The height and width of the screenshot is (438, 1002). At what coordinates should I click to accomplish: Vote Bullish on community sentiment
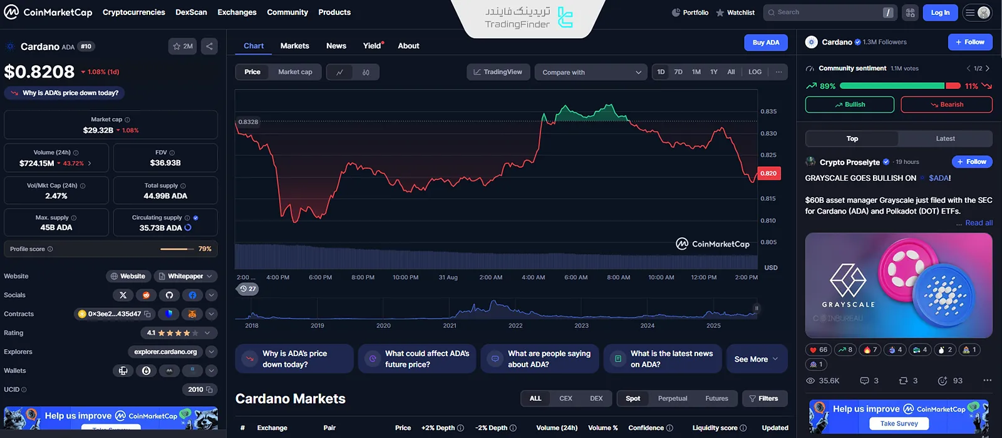[x=849, y=104]
